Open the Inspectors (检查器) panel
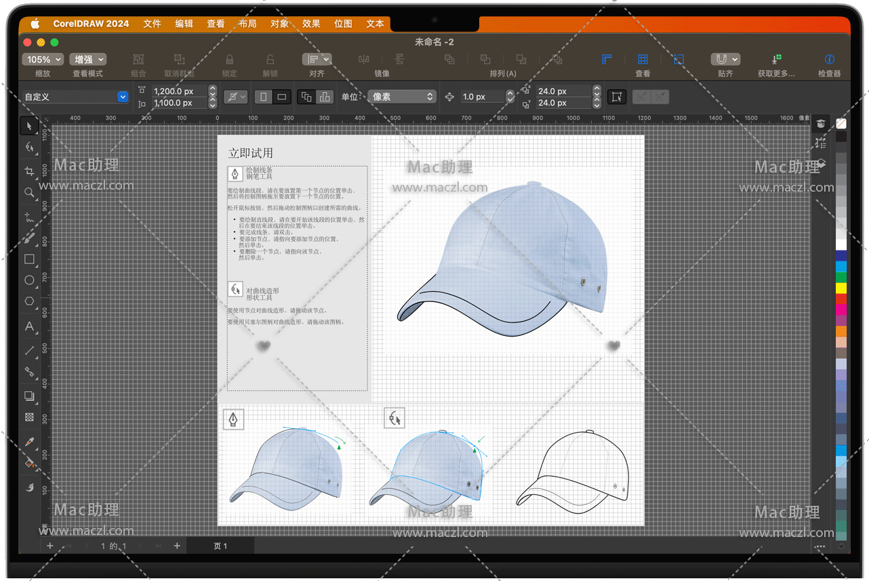869x581 pixels. 829,60
